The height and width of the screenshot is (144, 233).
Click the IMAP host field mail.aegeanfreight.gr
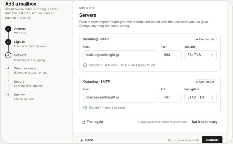pos(120,55)
